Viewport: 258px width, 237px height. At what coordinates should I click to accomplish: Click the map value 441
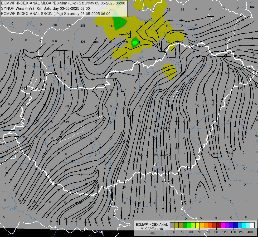(x=110, y=155)
